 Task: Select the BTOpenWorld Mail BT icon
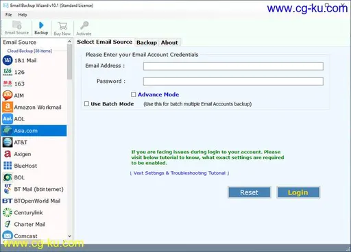coord(8,201)
